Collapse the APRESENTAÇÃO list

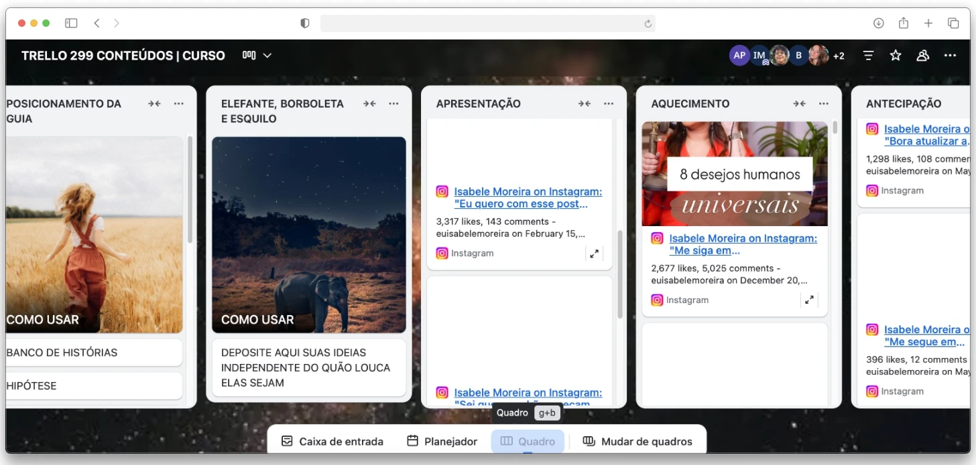585,104
